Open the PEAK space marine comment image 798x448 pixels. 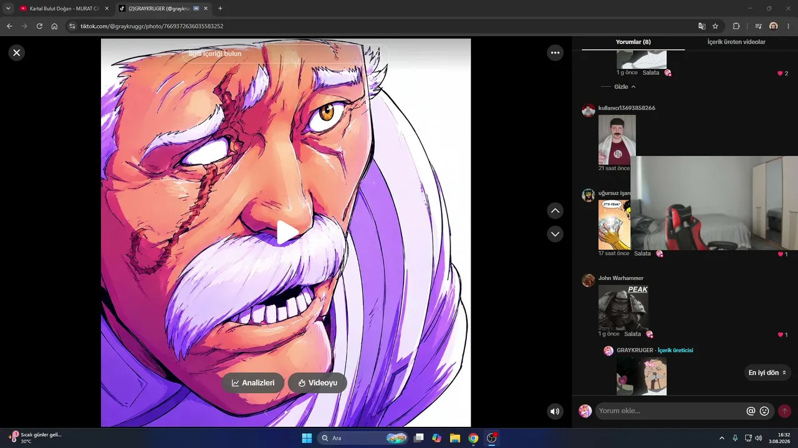(623, 307)
